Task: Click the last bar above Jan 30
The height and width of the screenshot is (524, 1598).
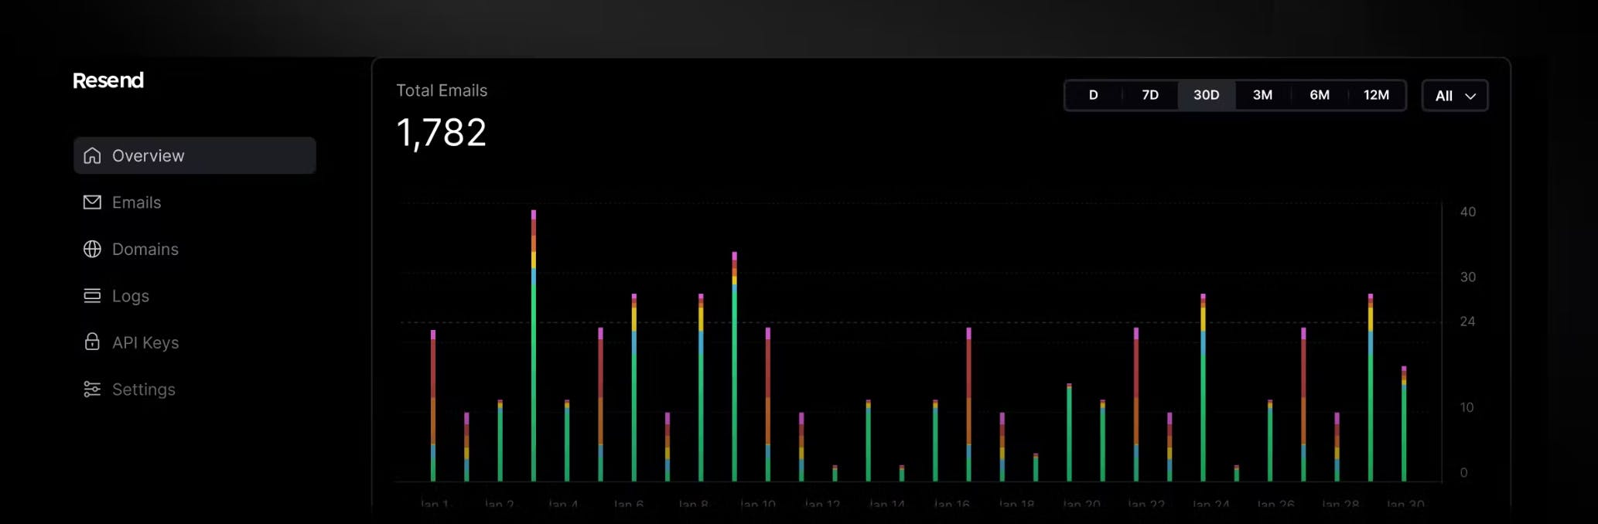Action: click(1404, 424)
